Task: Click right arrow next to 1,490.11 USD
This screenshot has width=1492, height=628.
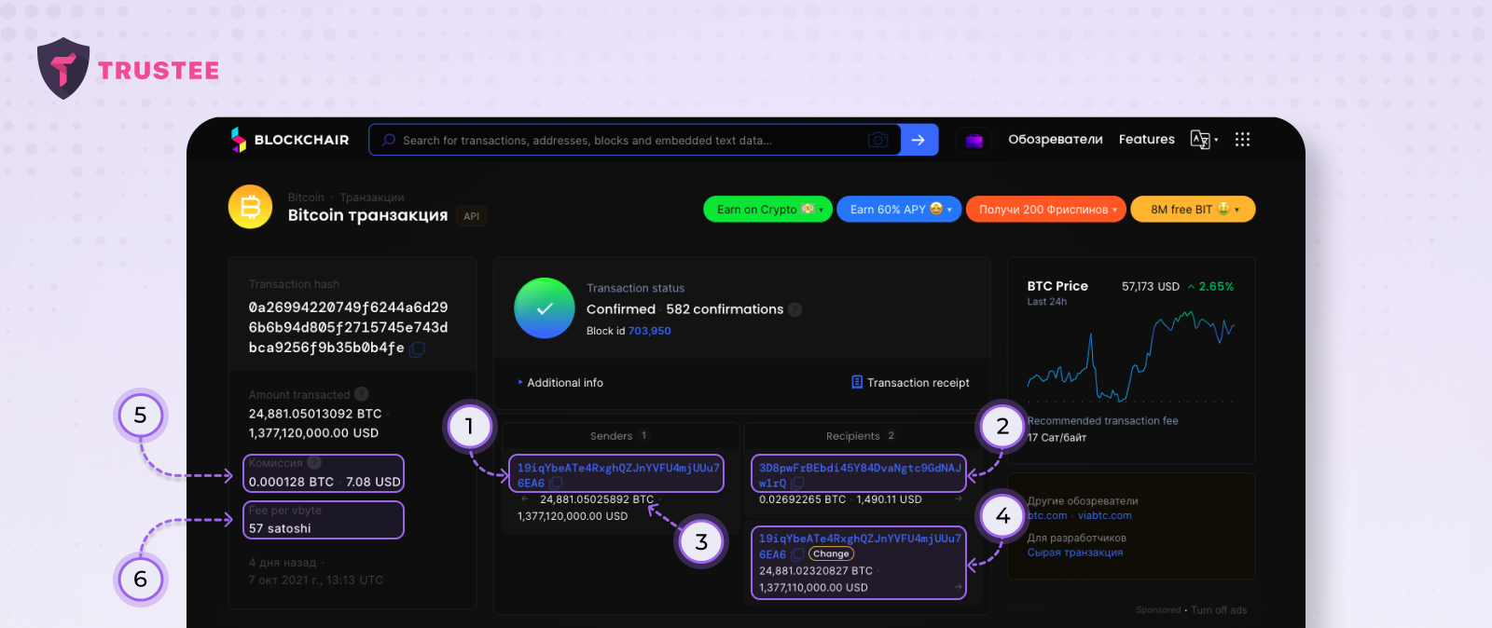Action: pyautogui.click(x=959, y=499)
